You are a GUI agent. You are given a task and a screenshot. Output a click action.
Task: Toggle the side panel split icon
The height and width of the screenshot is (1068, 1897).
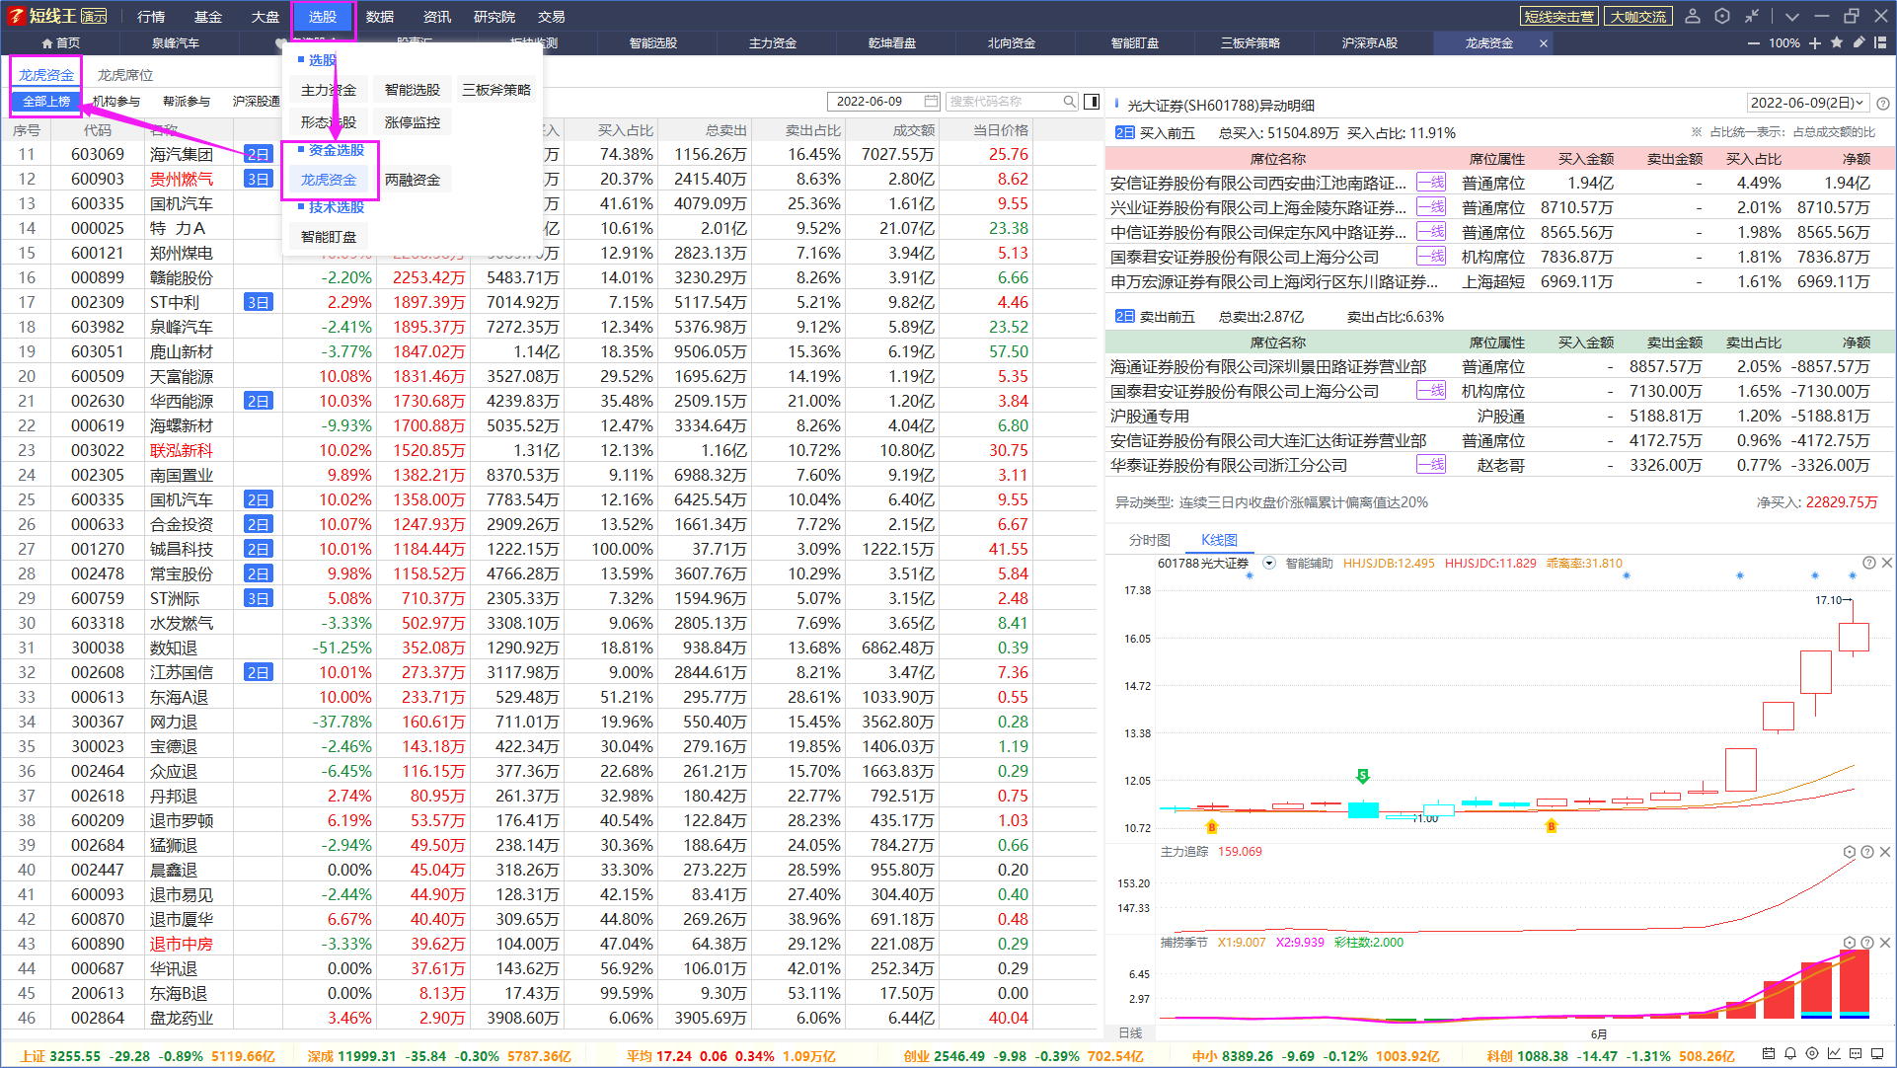[1092, 101]
